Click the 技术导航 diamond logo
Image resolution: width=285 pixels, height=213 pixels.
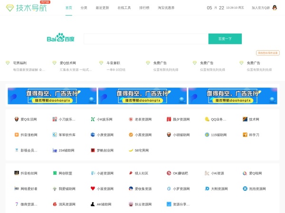pyautogui.click(x=10, y=8)
